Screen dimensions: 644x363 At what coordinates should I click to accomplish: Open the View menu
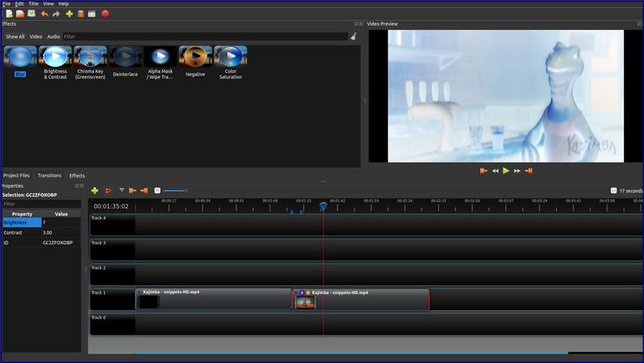tap(48, 4)
